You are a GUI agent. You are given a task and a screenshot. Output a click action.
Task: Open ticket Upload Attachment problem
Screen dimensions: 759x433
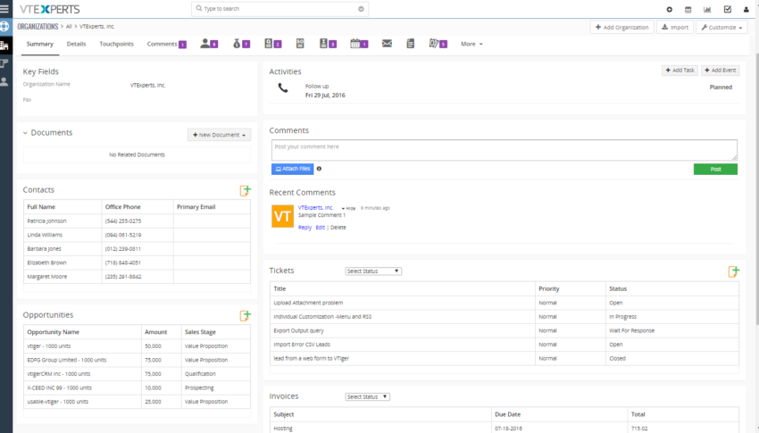308,303
